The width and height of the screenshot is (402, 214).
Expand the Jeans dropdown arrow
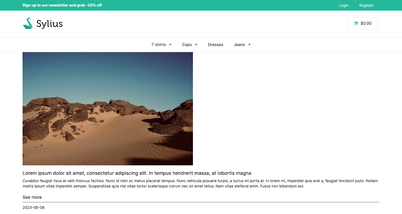point(249,45)
